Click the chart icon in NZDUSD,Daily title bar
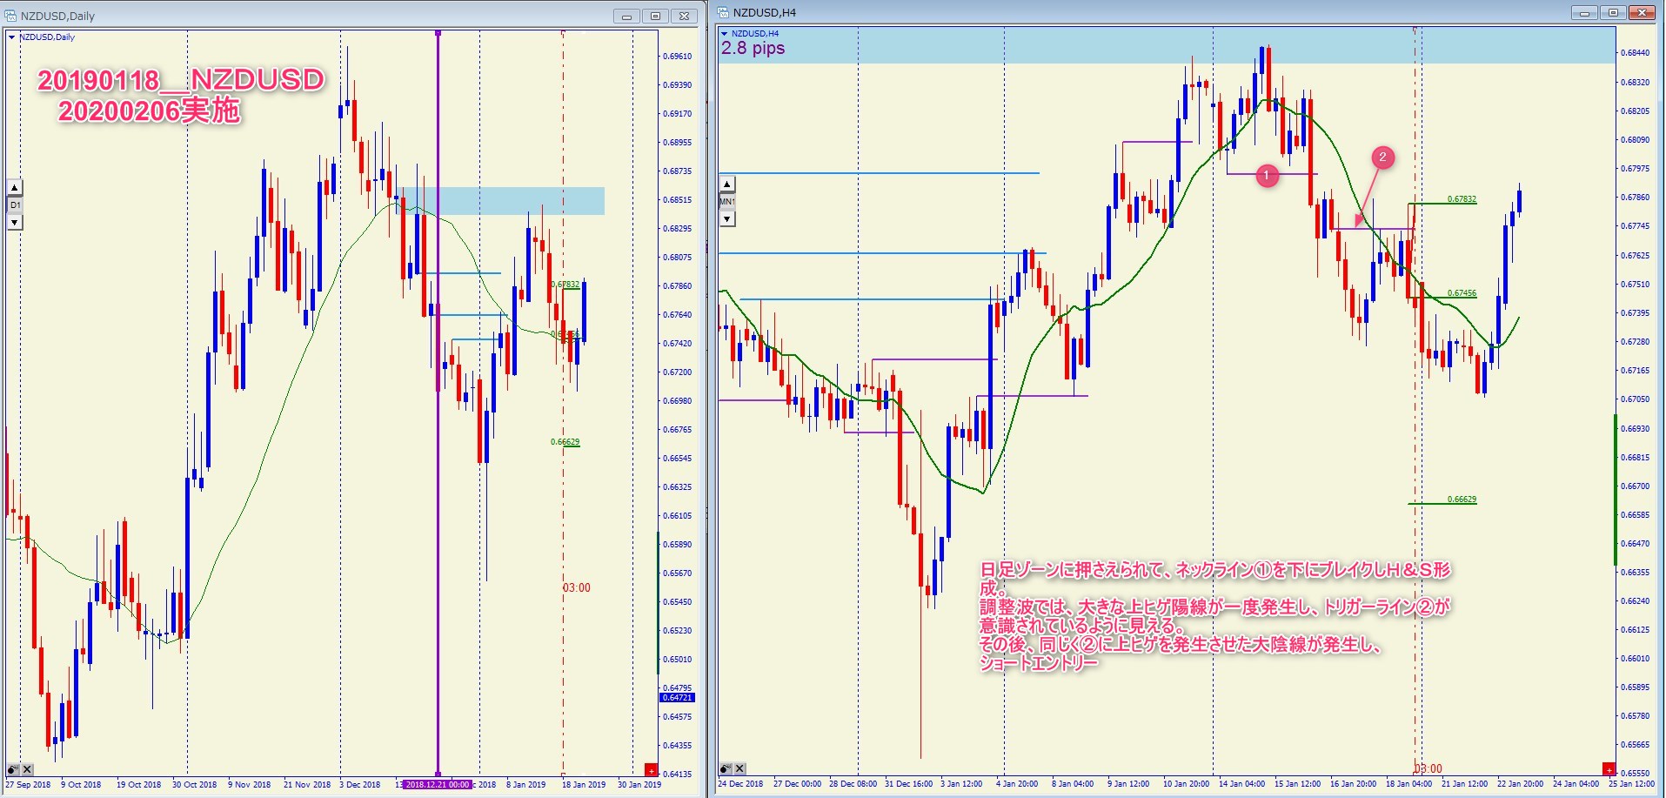The width and height of the screenshot is (1666, 798). click(10, 16)
